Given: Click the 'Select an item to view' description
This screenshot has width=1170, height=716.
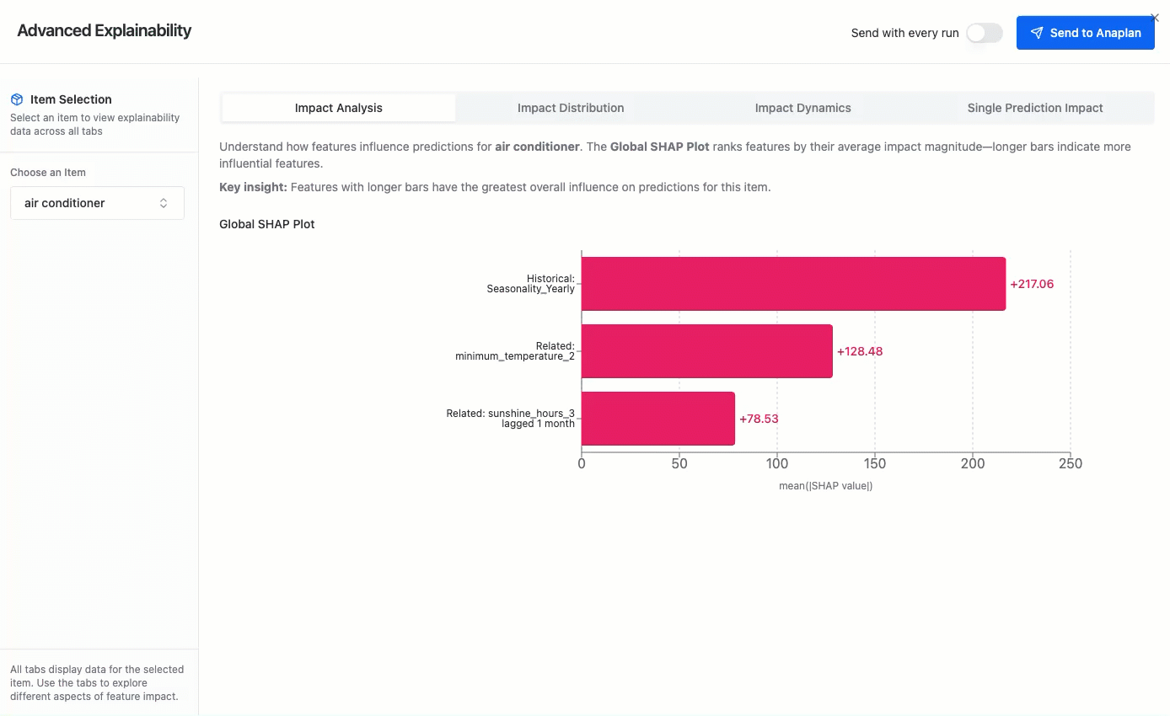Looking at the screenshot, I should 95,125.
